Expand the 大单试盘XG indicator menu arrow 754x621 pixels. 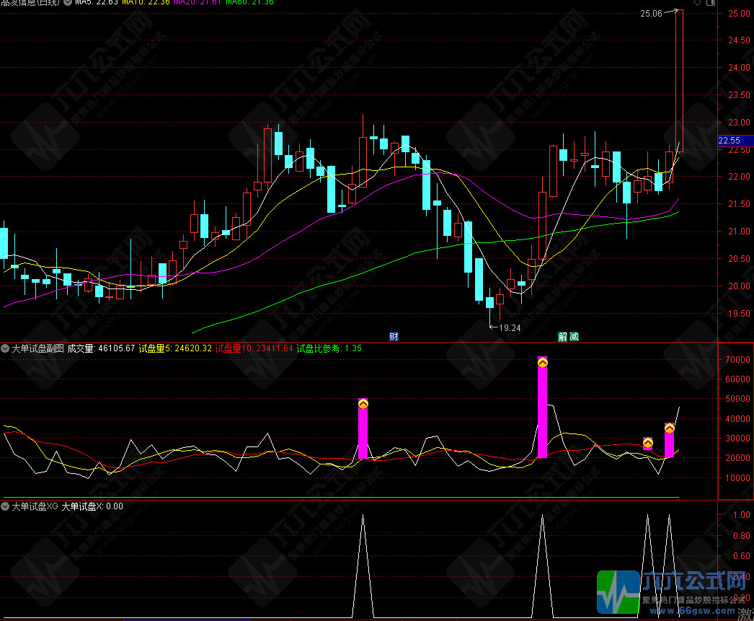click(x=6, y=506)
